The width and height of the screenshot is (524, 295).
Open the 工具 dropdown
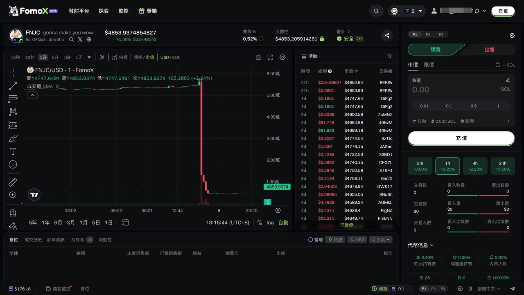[x=381, y=240]
